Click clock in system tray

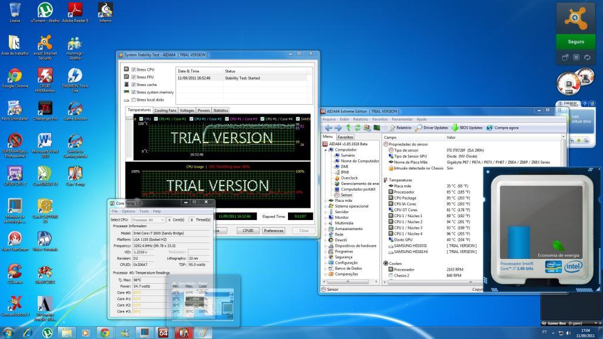pos(585,333)
